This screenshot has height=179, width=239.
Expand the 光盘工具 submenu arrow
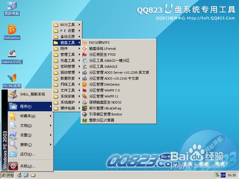79,61
